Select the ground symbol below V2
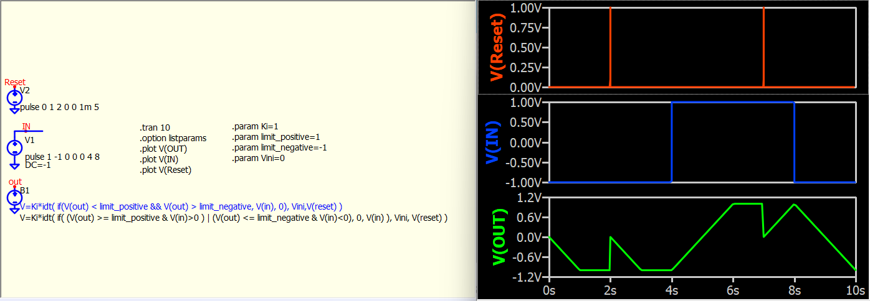 click(14, 110)
